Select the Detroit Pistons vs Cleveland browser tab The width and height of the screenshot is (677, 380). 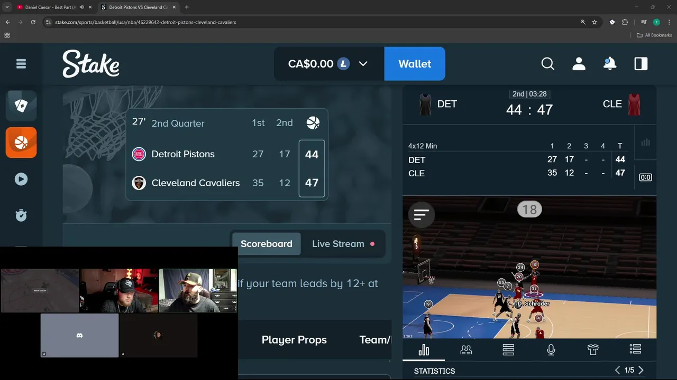tap(138, 7)
